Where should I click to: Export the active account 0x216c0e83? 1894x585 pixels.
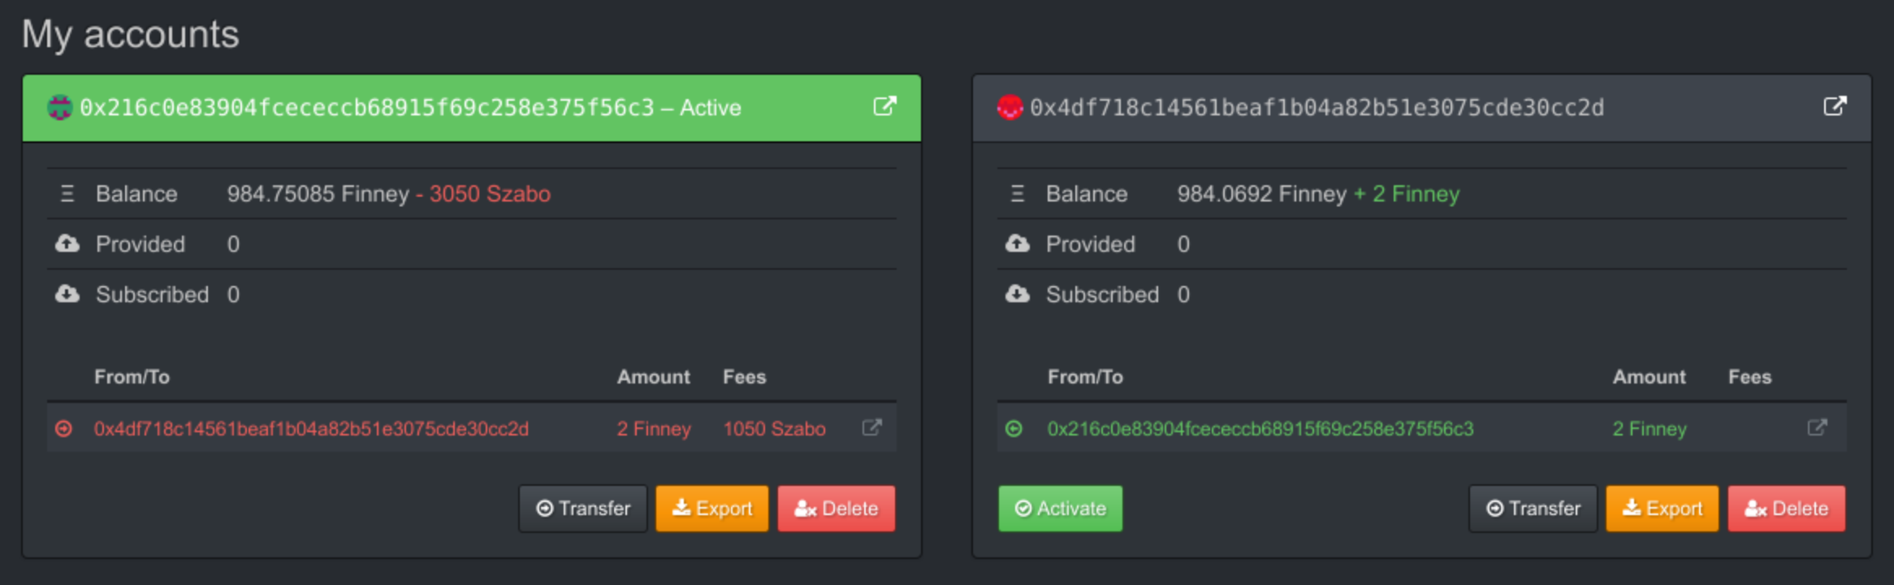712,509
